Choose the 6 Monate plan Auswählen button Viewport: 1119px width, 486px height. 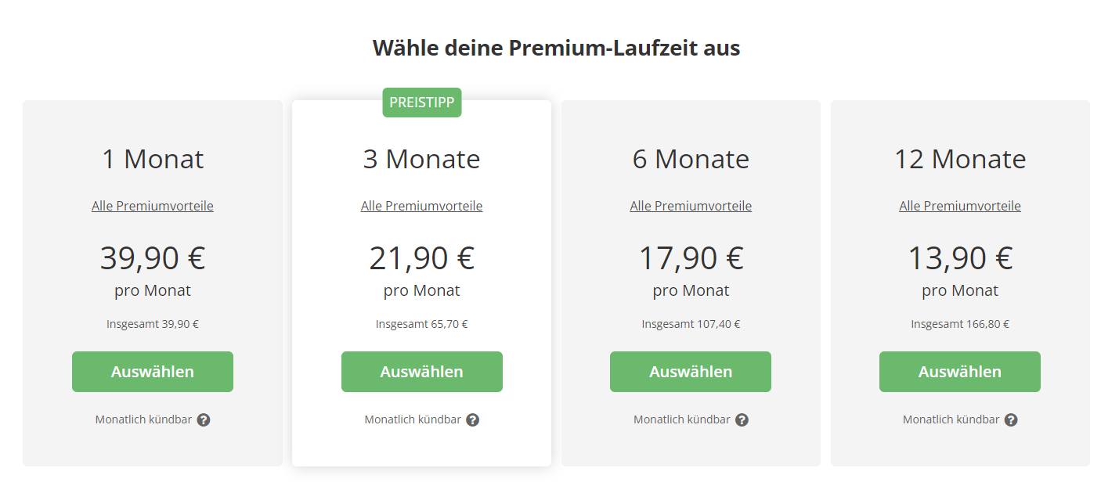point(691,372)
